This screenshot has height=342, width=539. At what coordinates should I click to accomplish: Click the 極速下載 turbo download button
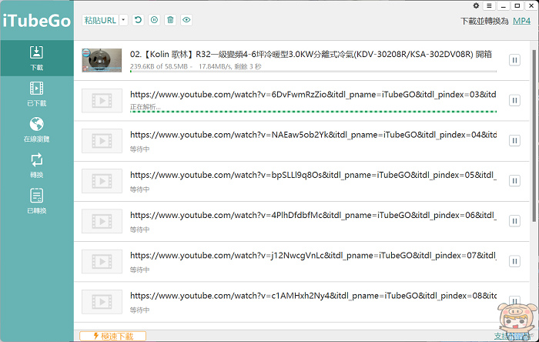(112, 336)
